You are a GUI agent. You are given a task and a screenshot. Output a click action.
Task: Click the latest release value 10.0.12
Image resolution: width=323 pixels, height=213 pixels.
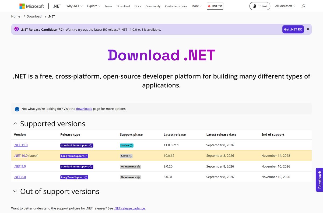pyautogui.click(x=169, y=156)
